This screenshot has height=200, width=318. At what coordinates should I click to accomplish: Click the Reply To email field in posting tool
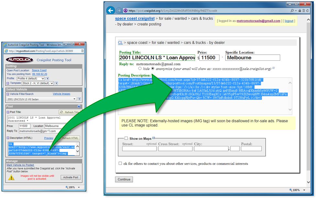pyautogui.click(x=45, y=131)
